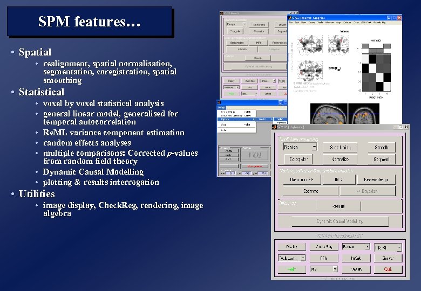Screen dimensions: 421x291
Task: Click the fMRI model button in front SPM2 window
Action: point(339,179)
